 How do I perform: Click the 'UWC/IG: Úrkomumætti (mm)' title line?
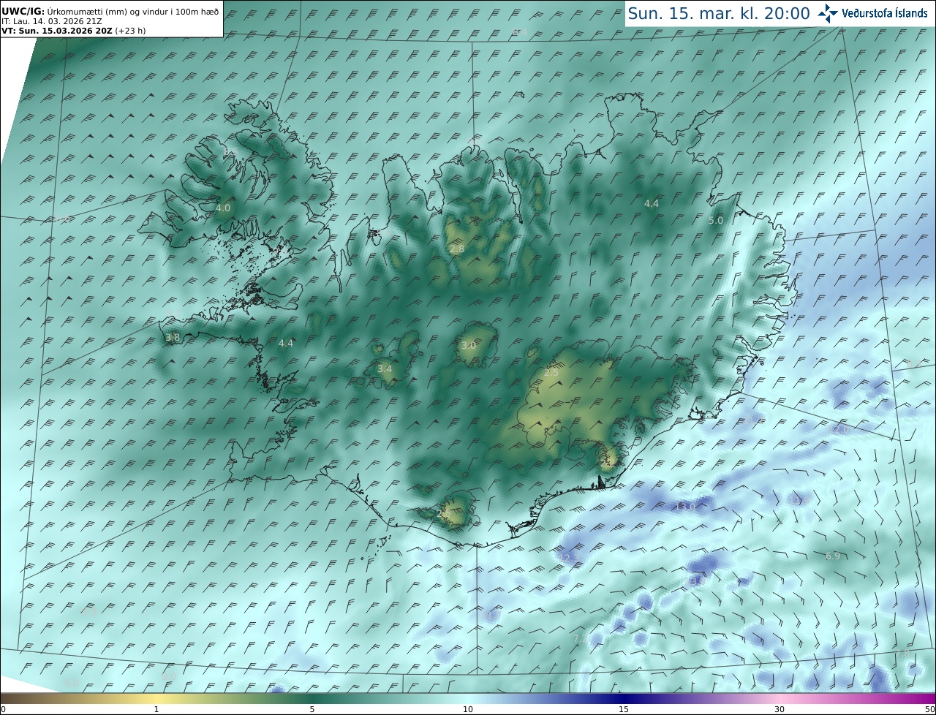(x=110, y=12)
